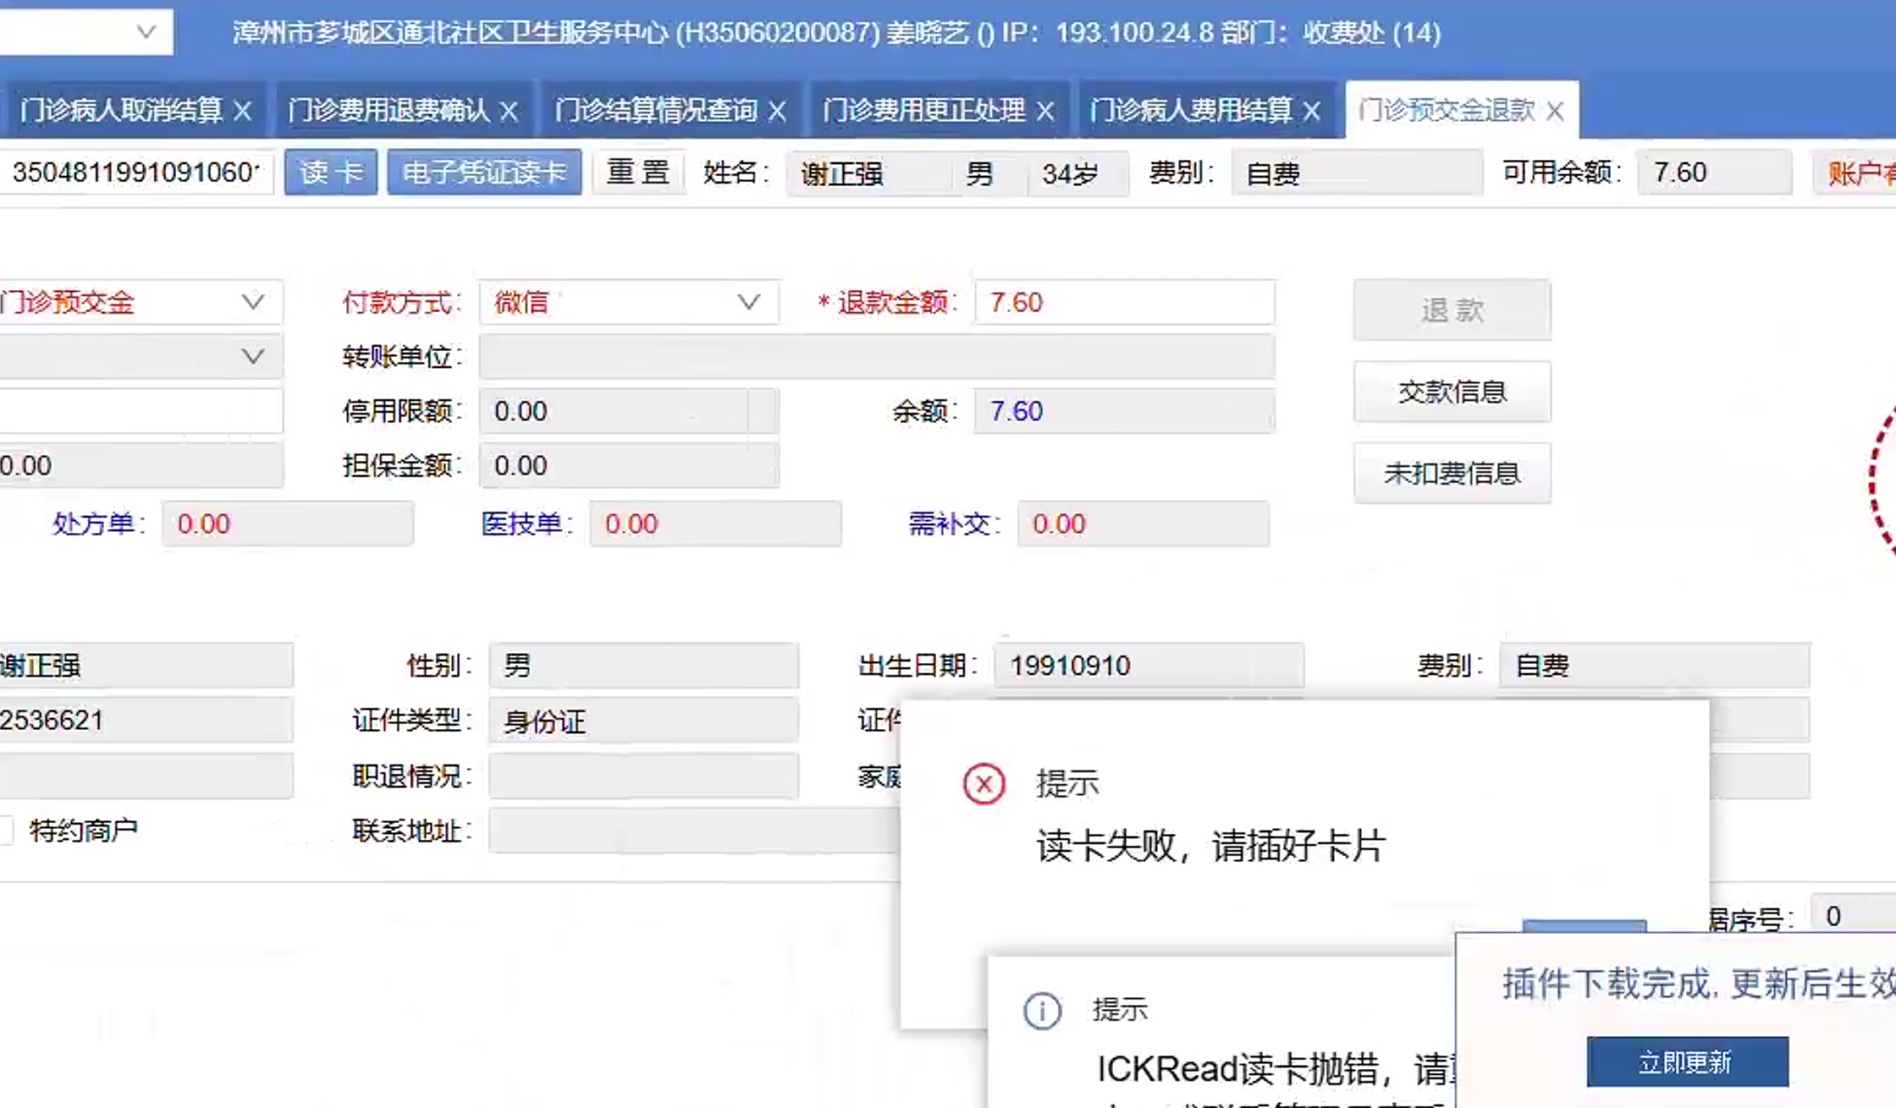Close the 门诊费用更正处理 tab
Image resolution: width=1896 pixels, height=1108 pixels.
(1045, 111)
